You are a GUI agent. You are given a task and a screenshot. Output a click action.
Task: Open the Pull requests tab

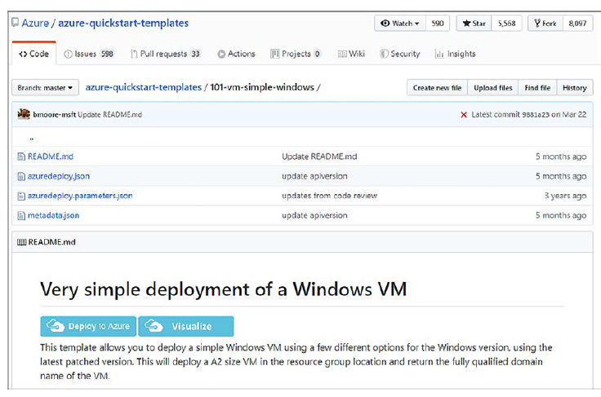(x=165, y=54)
